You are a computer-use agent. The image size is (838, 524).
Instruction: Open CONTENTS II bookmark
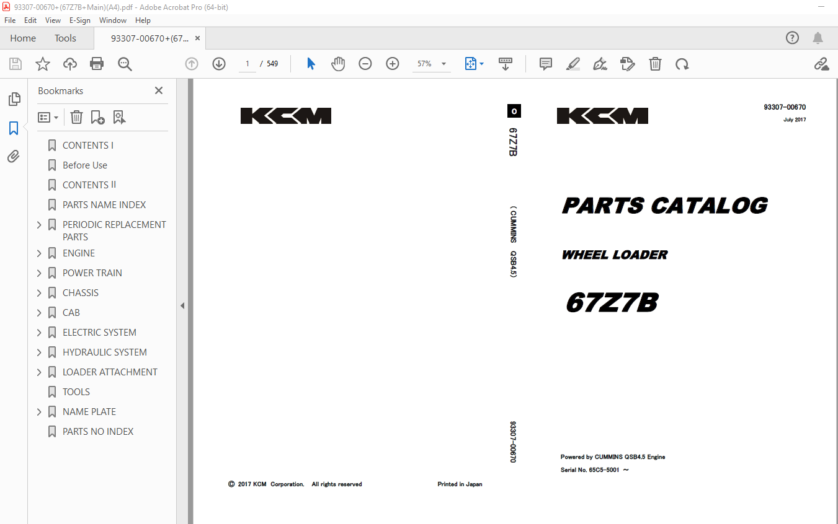tap(89, 185)
